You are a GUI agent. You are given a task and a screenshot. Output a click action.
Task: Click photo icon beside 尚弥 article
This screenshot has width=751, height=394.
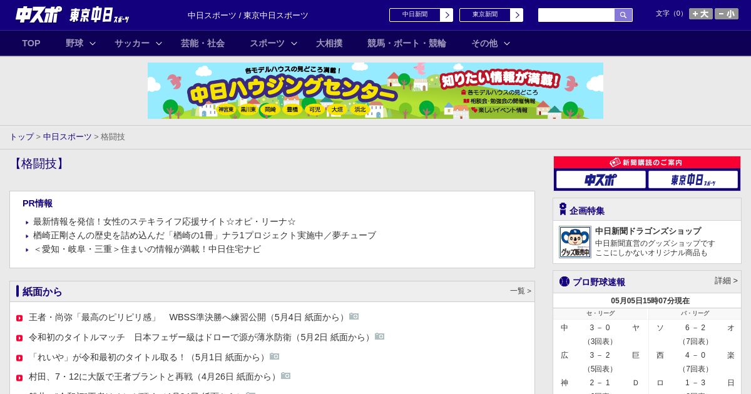click(354, 316)
